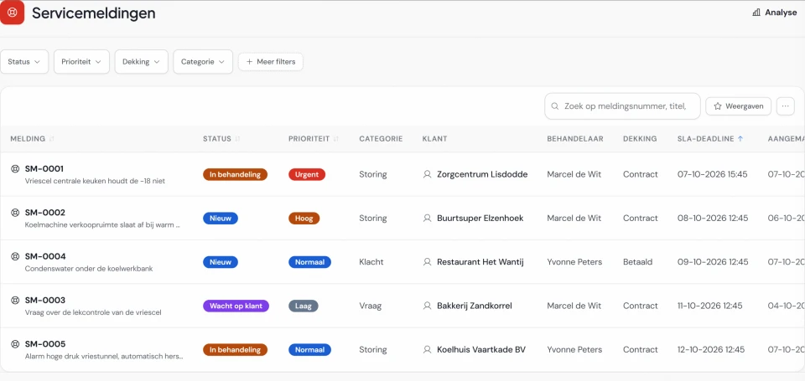Click Yvonne Peters in the SM-0004 row
Screen dimensions: 805x381
point(574,262)
